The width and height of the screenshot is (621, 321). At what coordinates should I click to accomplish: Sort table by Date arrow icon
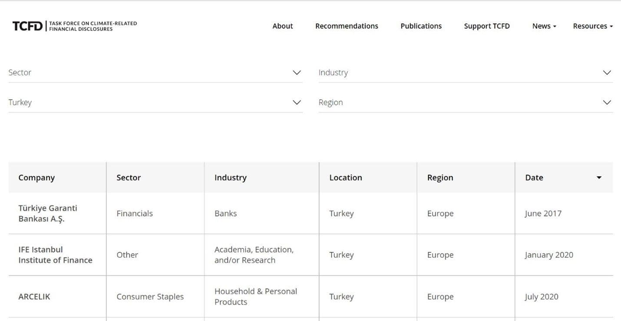(x=599, y=178)
